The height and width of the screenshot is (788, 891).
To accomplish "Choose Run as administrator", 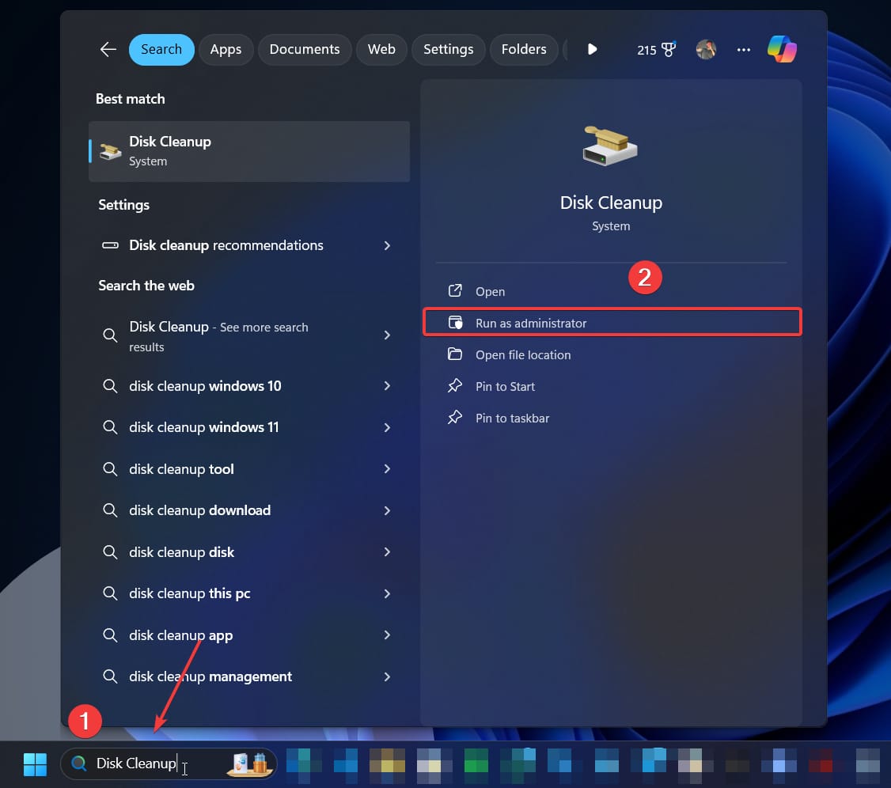I will coord(612,323).
